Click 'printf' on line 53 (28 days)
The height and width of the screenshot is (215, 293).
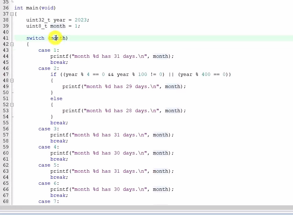tap(72, 111)
